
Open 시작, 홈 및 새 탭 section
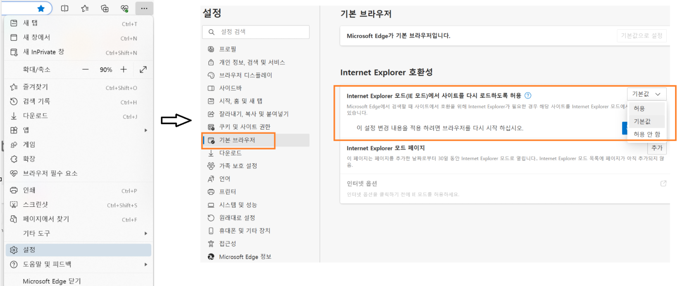point(256,101)
